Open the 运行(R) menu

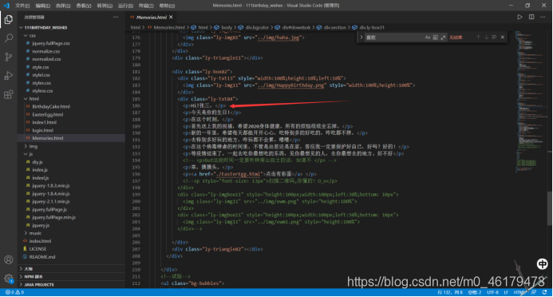(125, 6)
